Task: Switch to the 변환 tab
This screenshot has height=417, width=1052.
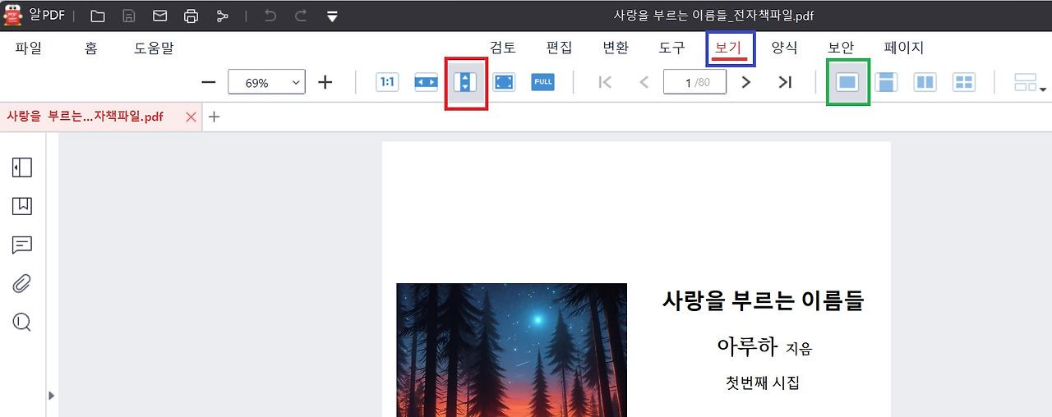Action: (616, 48)
